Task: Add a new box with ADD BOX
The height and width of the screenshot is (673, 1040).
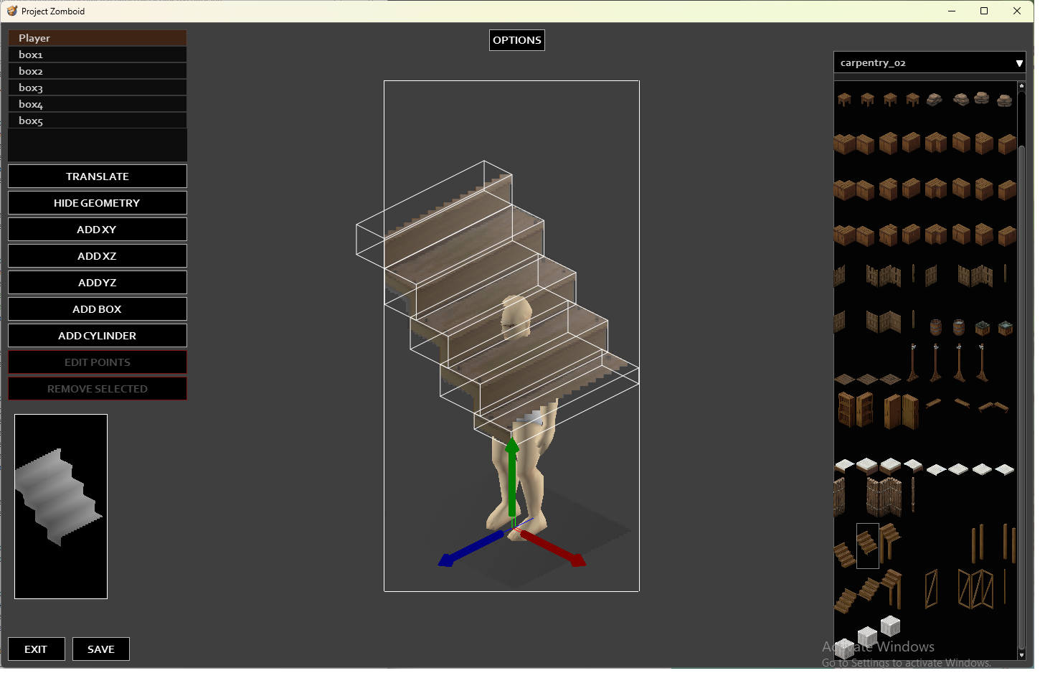Action: (x=98, y=309)
